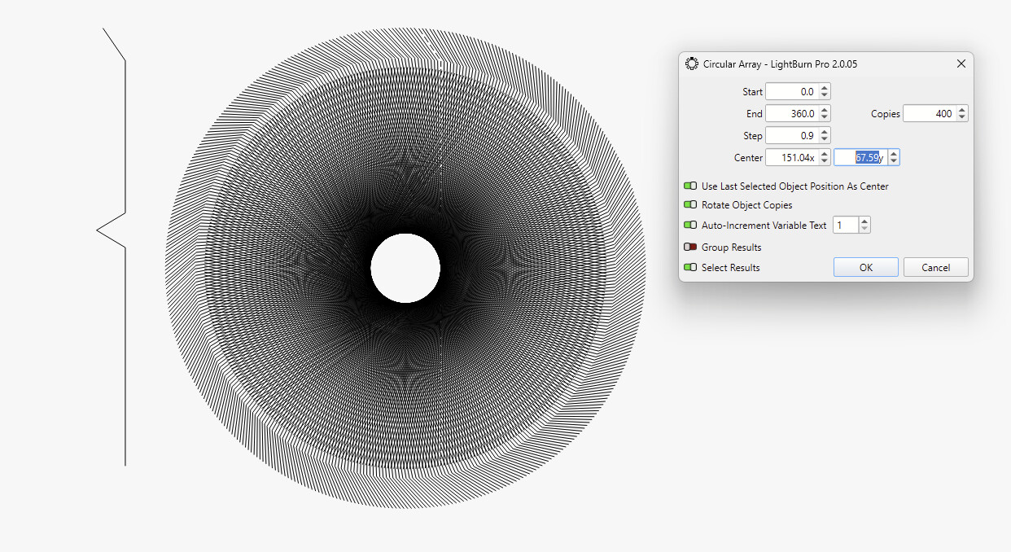1011x552 pixels.
Task: Close the Circular Array dialog
Action: coord(961,64)
